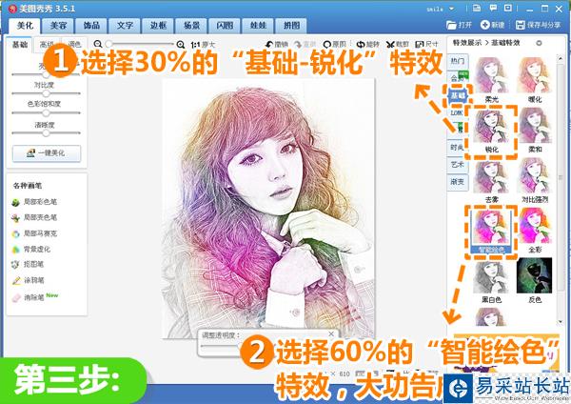Image resolution: width=571 pixels, height=404 pixels.
Task: Click the 1:1 原大 button
Action: (203, 45)
